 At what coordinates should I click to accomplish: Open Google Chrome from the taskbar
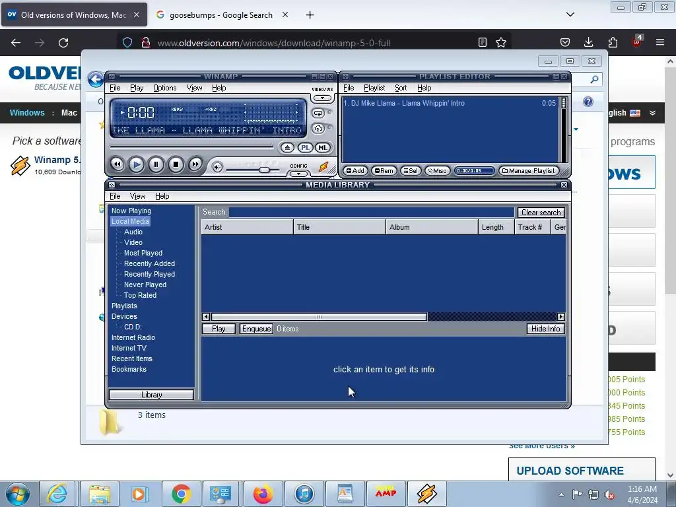tap(181, 494)
